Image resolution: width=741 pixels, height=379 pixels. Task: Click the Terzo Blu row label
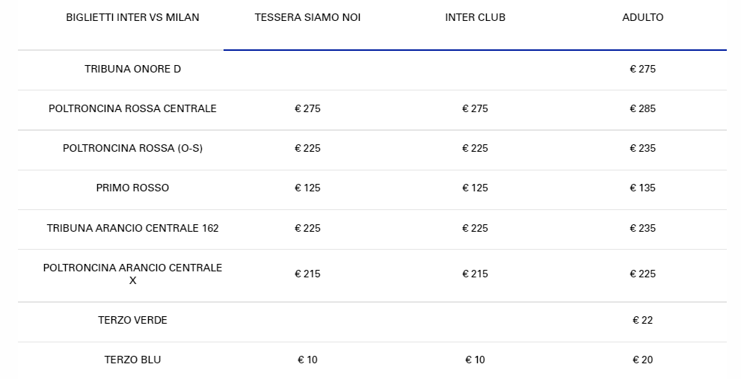coord(132,360)
